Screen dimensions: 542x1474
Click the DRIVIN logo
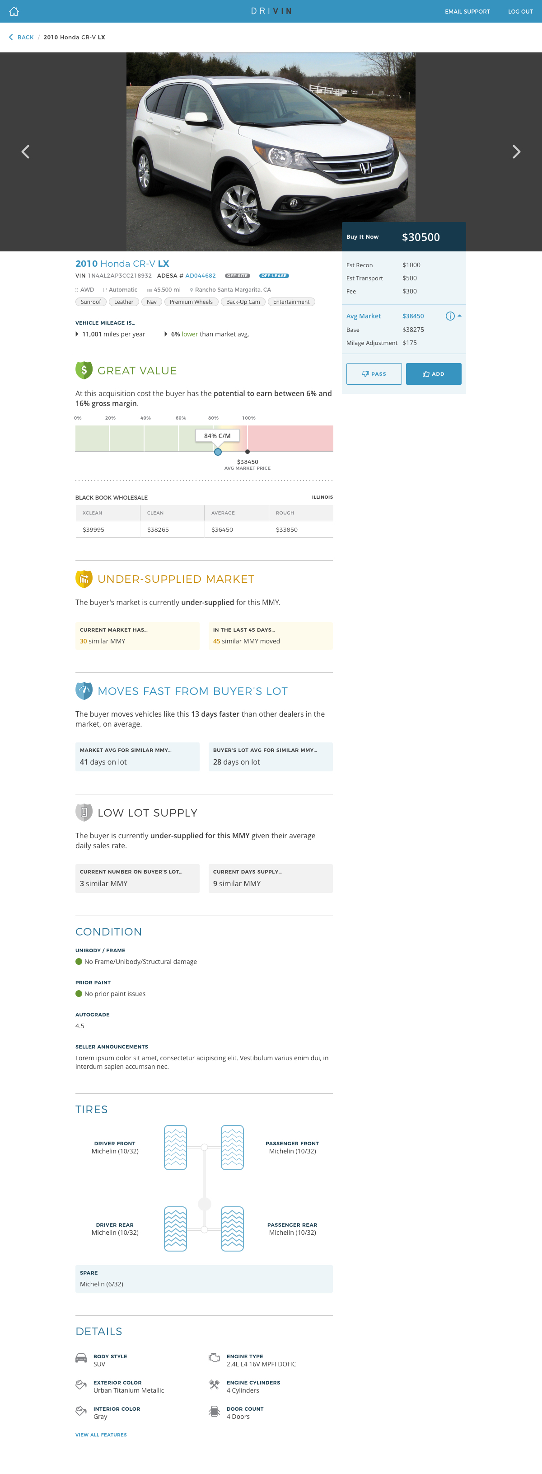(x=271, y=11)
